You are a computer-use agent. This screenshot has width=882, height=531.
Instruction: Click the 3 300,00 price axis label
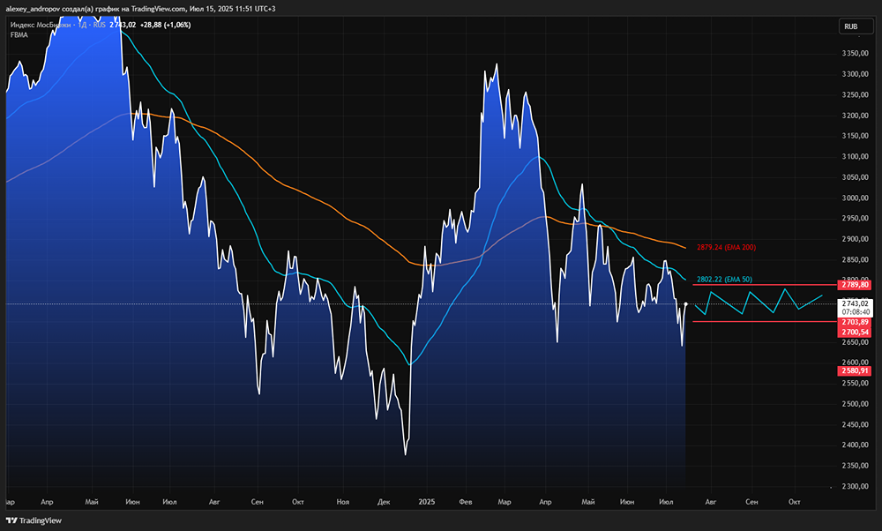[x=855, y=74]
